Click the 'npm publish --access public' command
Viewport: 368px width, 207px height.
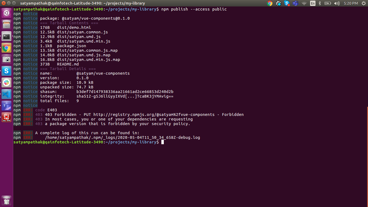pos(194,9)
